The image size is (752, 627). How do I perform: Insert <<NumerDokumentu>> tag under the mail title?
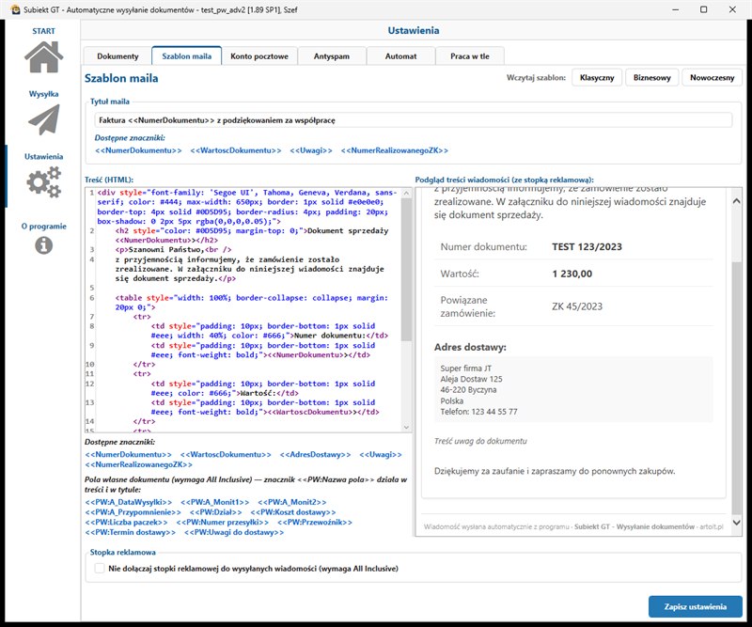pos(138,150)
